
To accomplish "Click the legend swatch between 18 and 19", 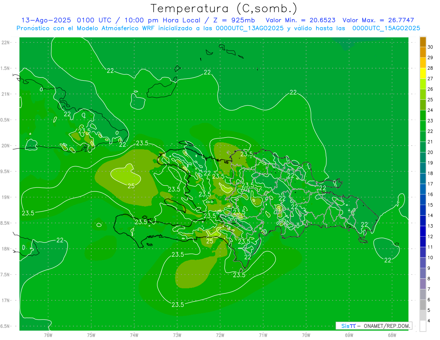I will tap(423, 168).
